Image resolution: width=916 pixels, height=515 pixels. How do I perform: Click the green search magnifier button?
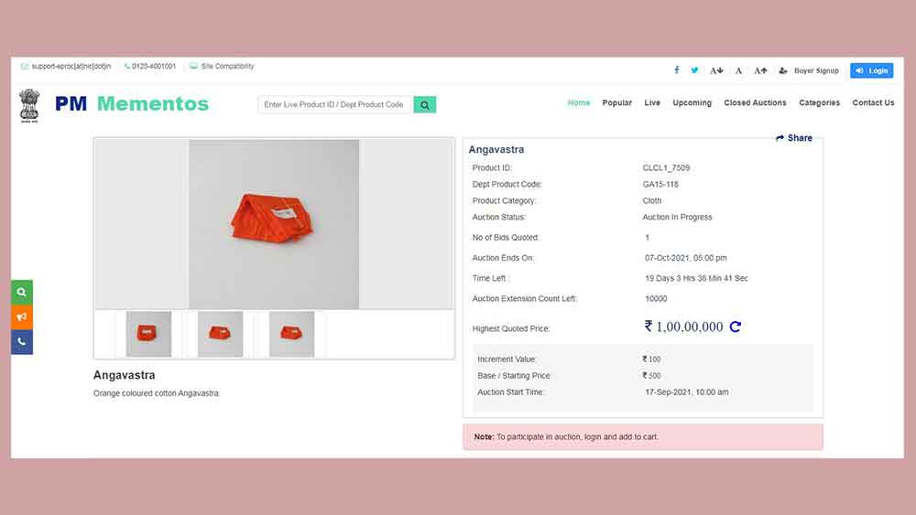424,105
